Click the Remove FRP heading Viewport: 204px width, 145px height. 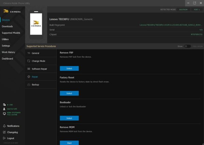point(67,53)
